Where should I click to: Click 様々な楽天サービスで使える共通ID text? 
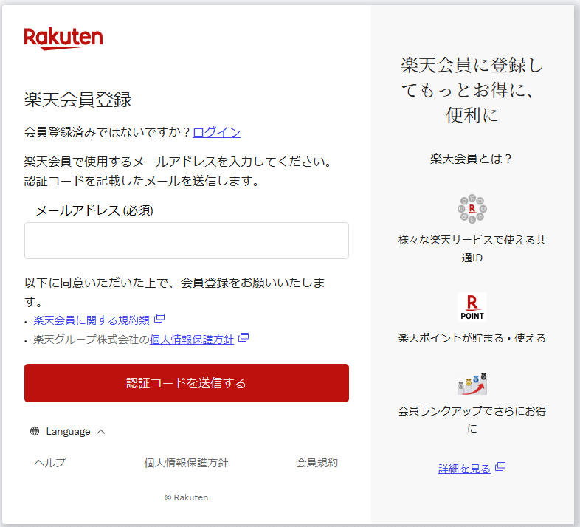[472, 249]
